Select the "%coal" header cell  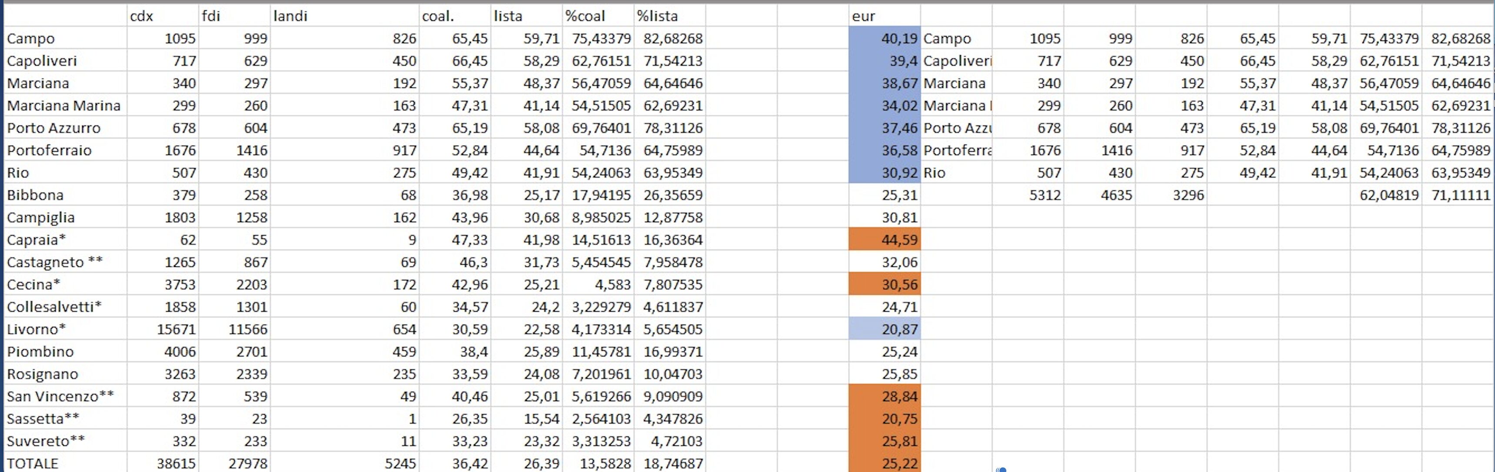[598, 16]
